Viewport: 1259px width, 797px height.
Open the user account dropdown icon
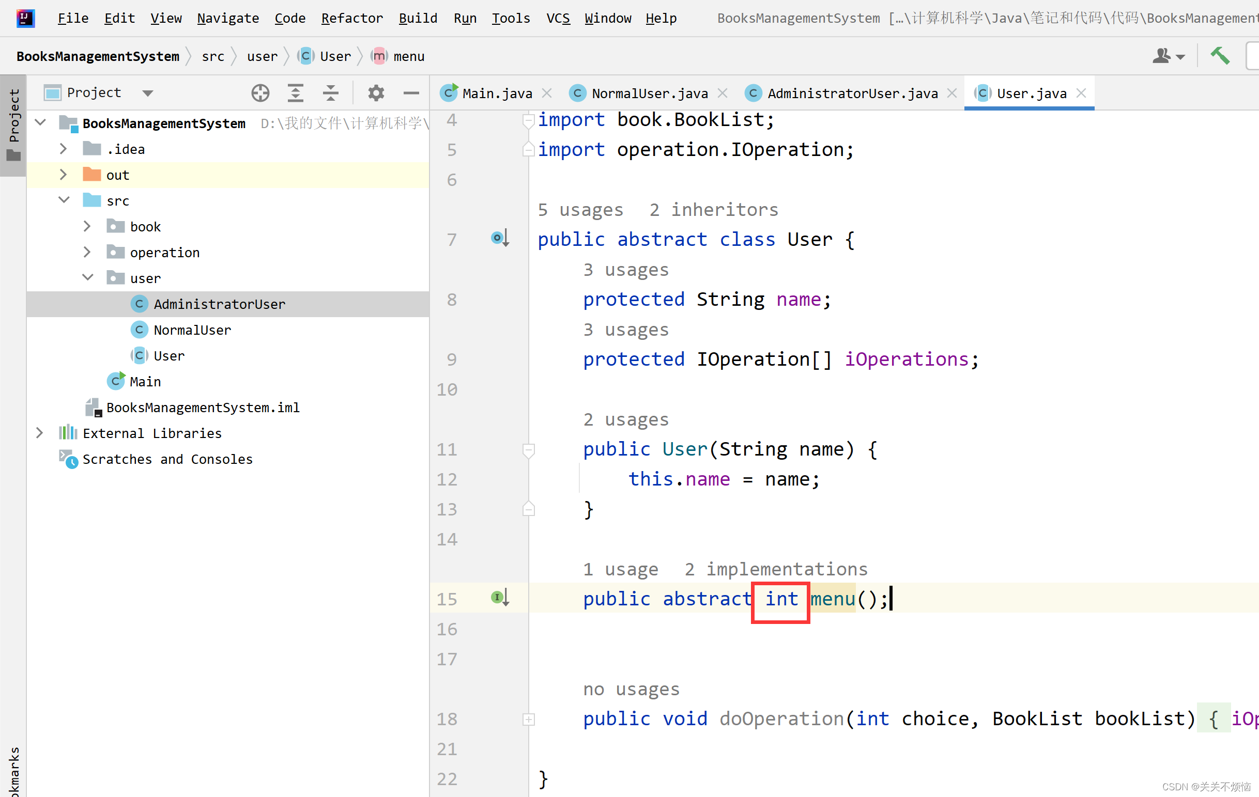click(x=1169, y=56)
